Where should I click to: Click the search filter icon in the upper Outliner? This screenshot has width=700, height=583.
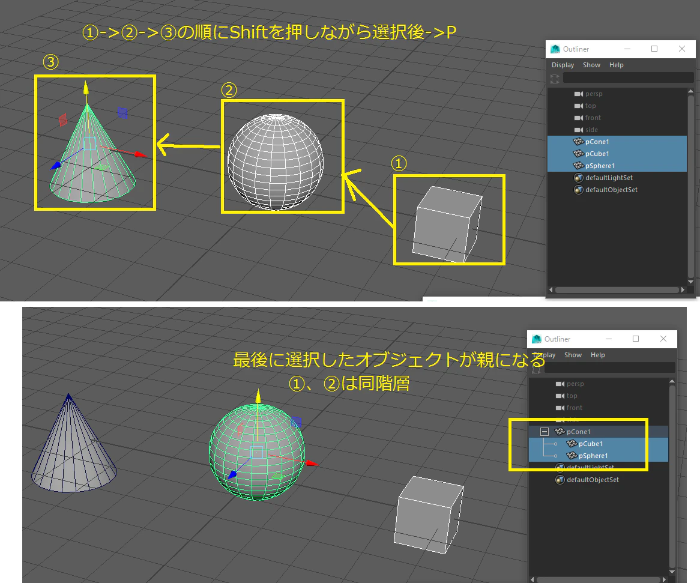(555, 79)
